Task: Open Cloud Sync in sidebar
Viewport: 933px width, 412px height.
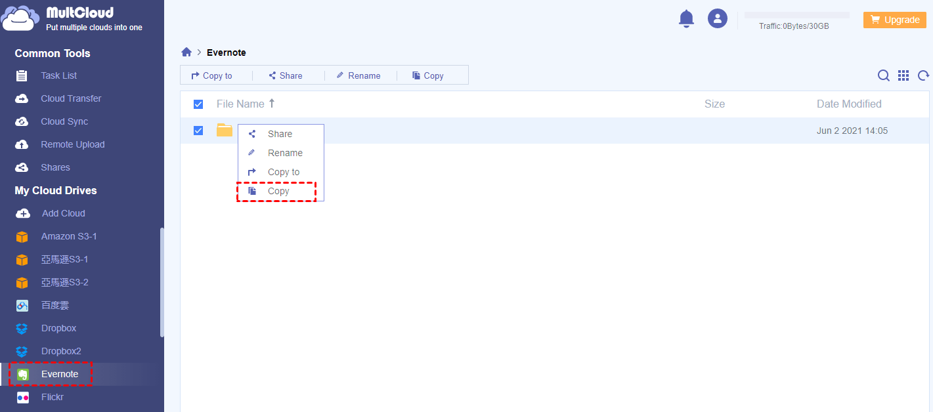Action: tap(64, 121)
